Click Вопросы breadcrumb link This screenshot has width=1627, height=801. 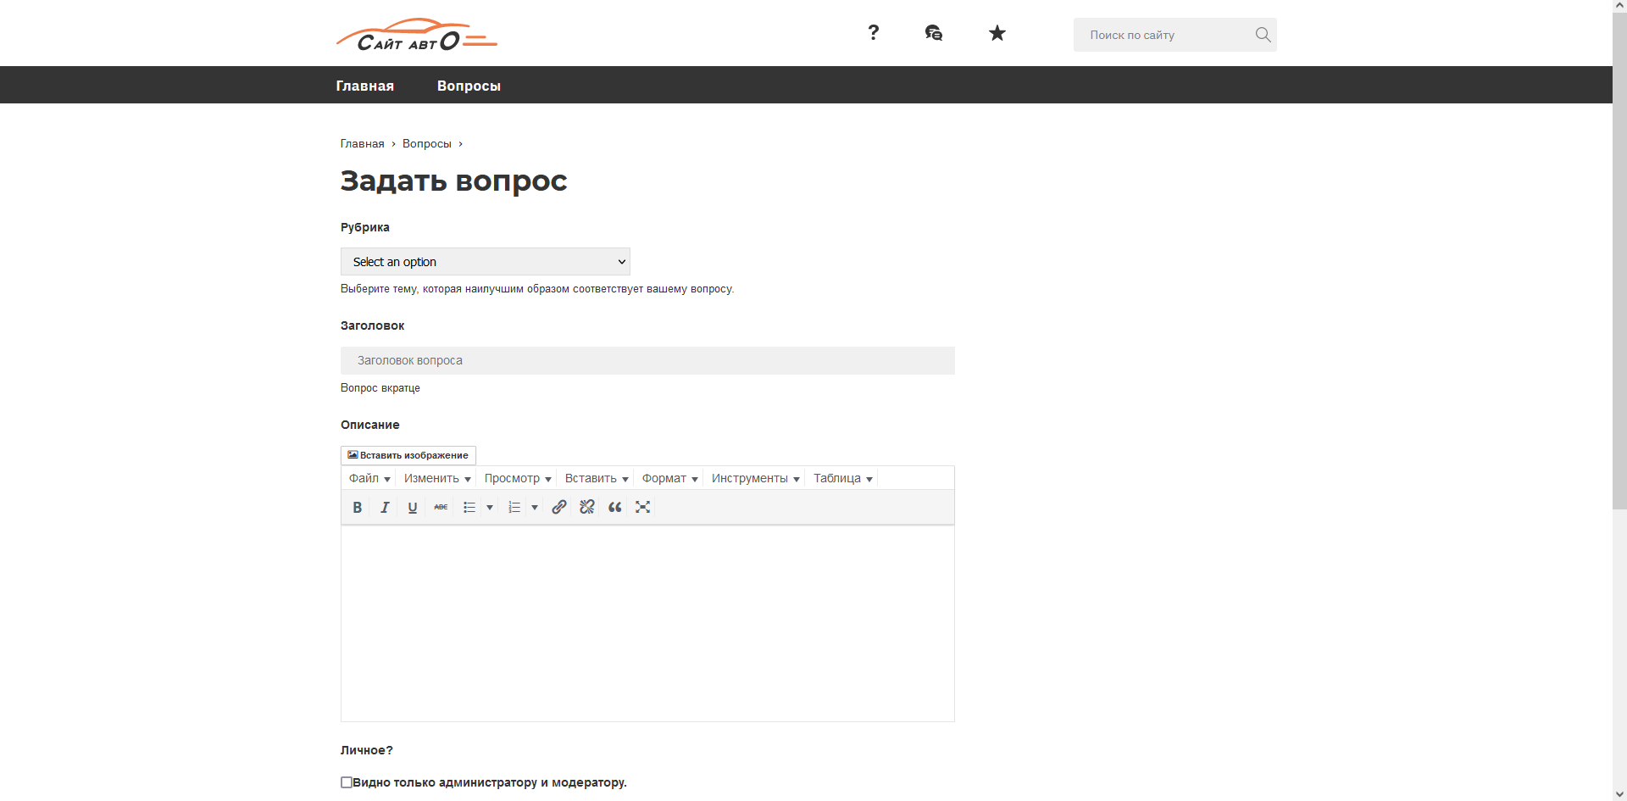point(427,144)
